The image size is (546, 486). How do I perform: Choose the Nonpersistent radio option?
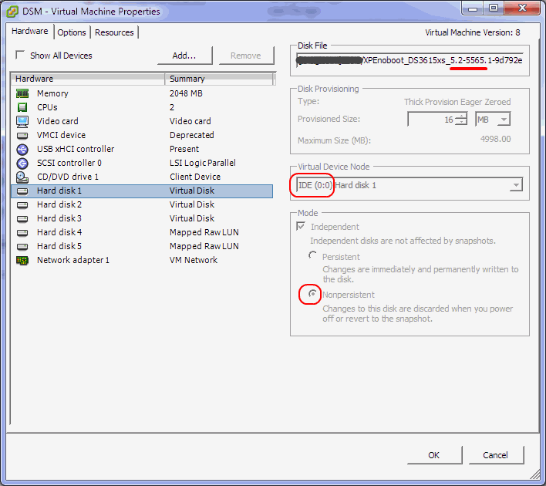[x=312, y=294]
